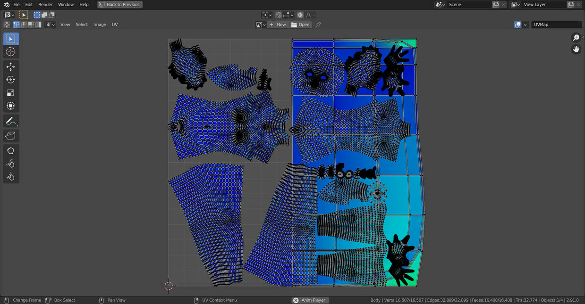Click Open to load an image
This screenshot has width=585, height=304.
(301, 25)
